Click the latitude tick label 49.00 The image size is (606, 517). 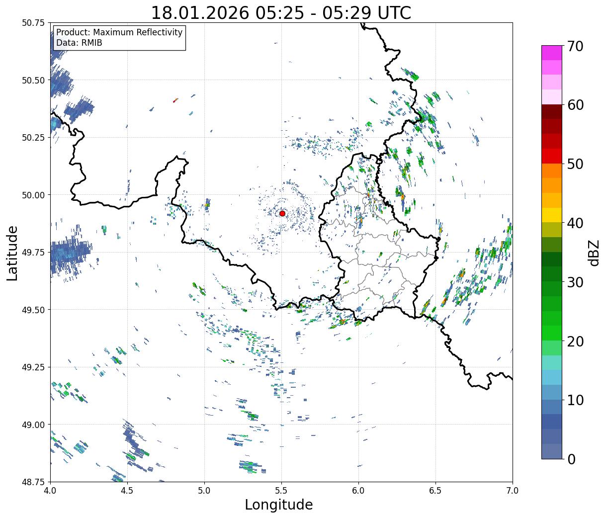click(x=33, y=425)
